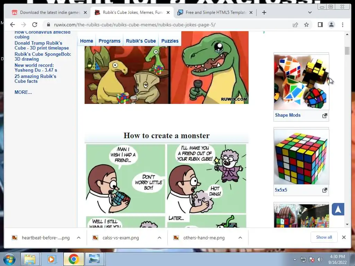Close the Rubik's Cube Jokes tab
355x266 pixels.
click(x=168, y=12)
